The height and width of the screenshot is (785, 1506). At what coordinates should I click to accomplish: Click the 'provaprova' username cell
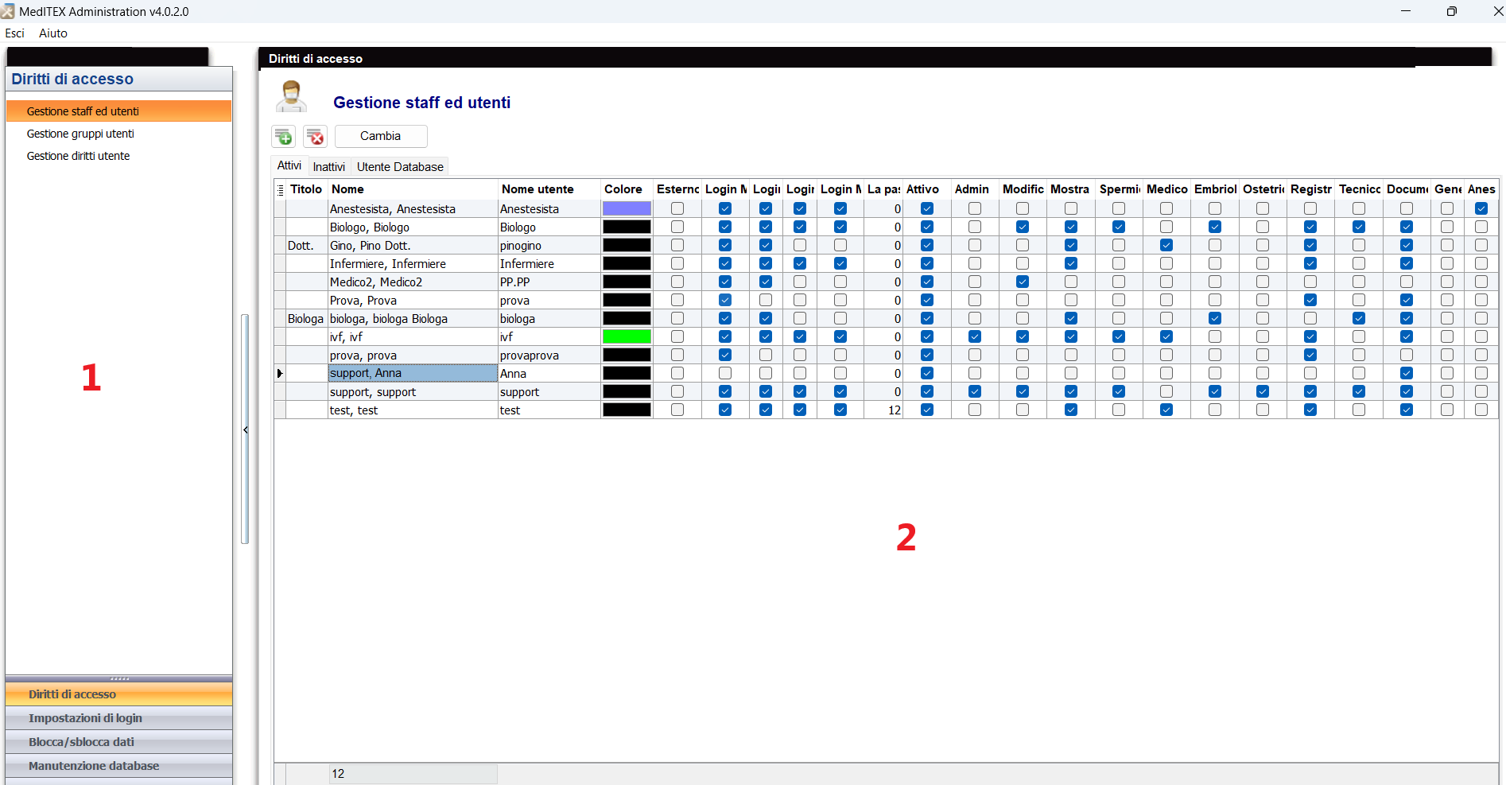pyautogui.click(x=549, y=355)
